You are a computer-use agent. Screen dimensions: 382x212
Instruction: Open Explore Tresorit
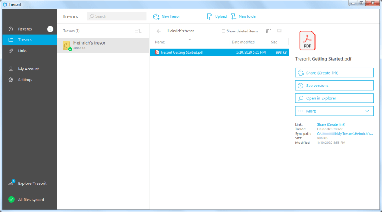click(29, 183)
